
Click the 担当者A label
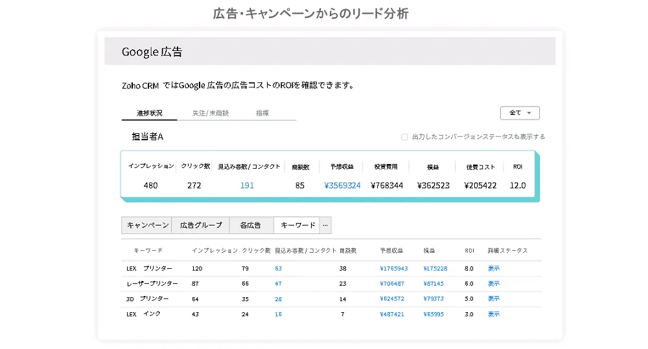pyautogui.click(x=148, y=137)
